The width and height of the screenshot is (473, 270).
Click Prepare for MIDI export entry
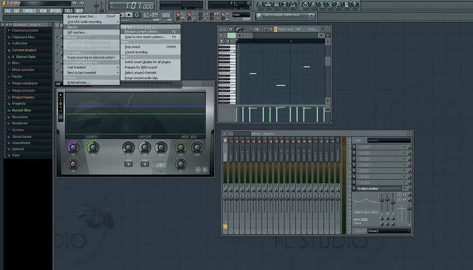click(141, 67)
